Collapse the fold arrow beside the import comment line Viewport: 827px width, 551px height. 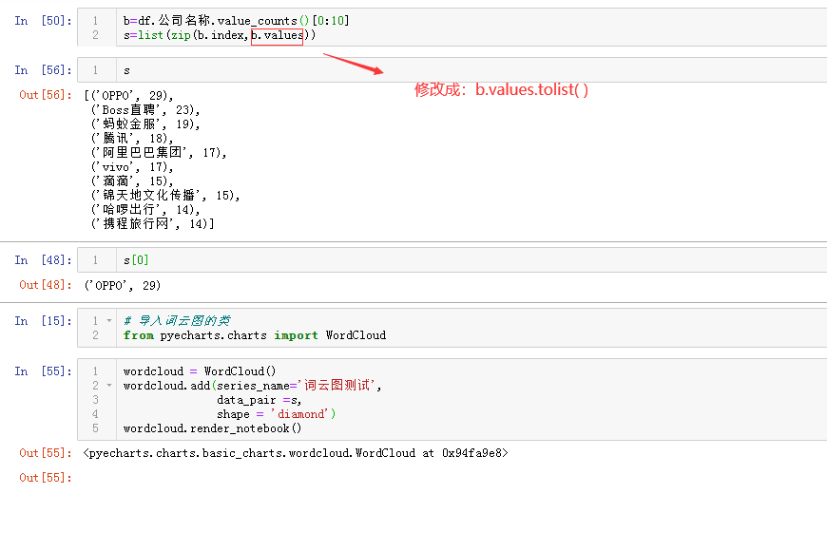pyautogui.click(x=109, y=320)
